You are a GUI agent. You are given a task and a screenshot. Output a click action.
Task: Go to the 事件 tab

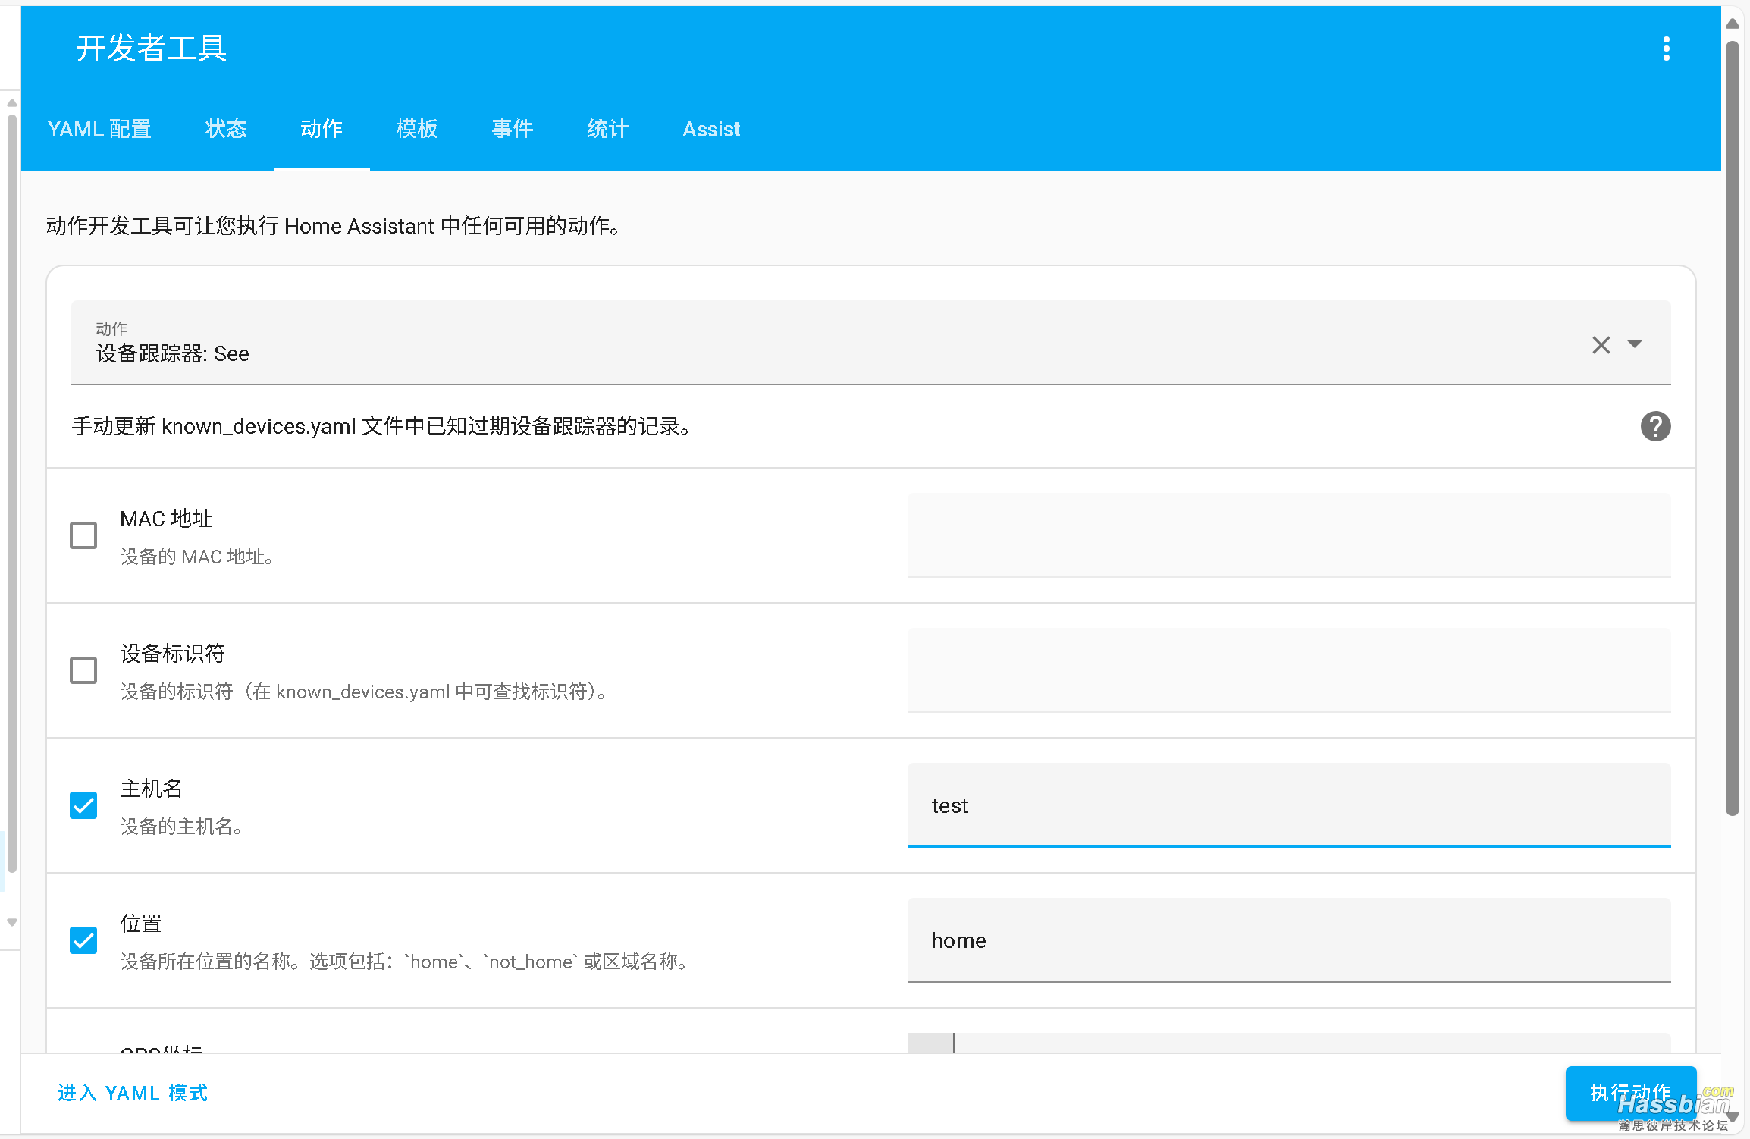pyautogui.click(x=513, y=130)
